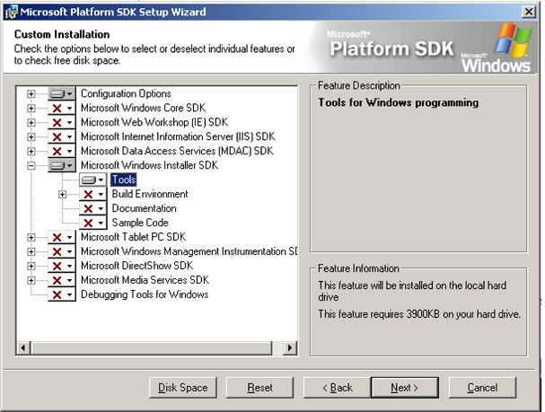Select the Documentation label
Viewport: 545px width, 412px height.
[144, 208]
